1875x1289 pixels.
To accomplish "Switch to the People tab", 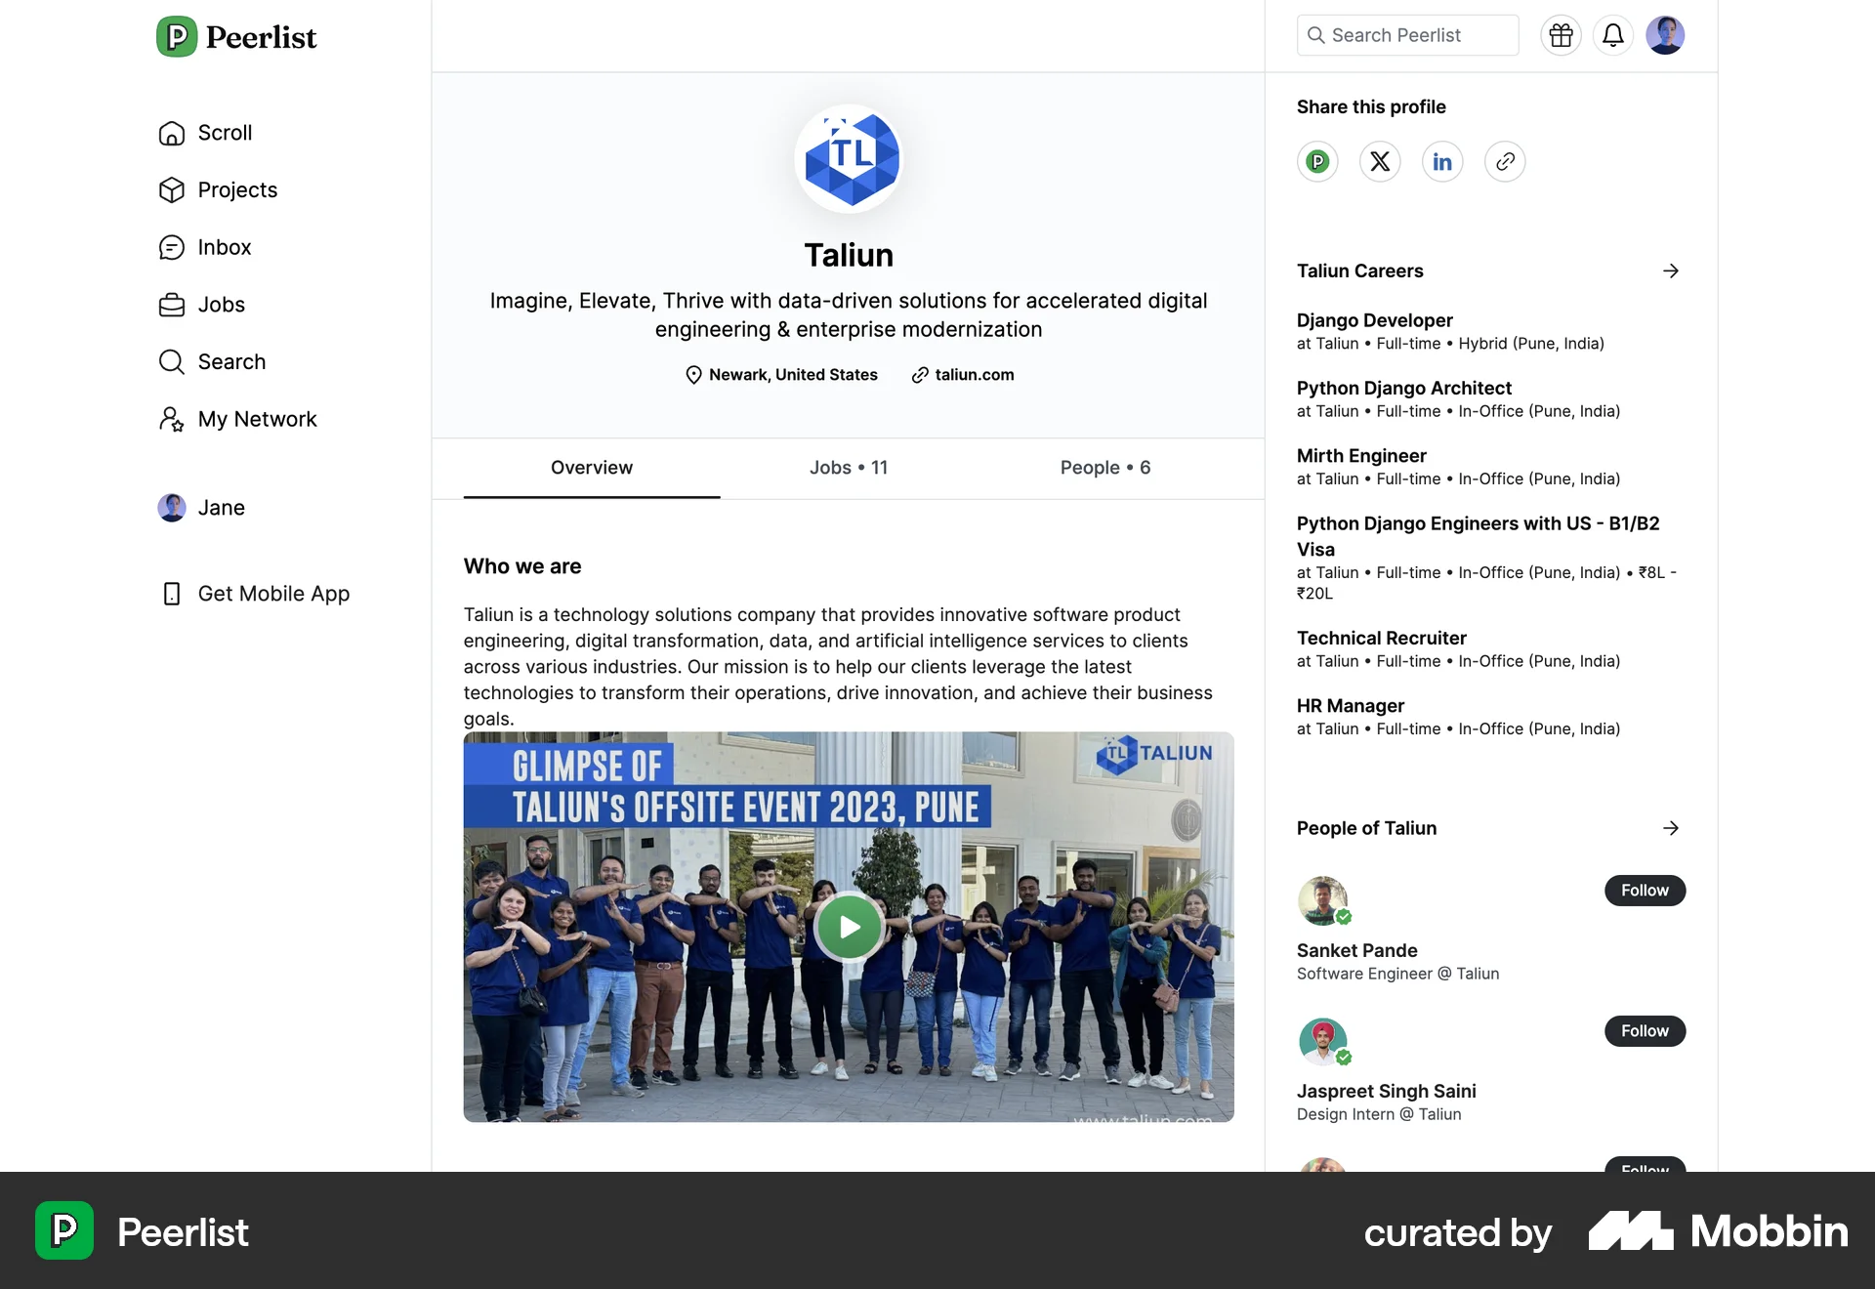I will point(1104,468).
